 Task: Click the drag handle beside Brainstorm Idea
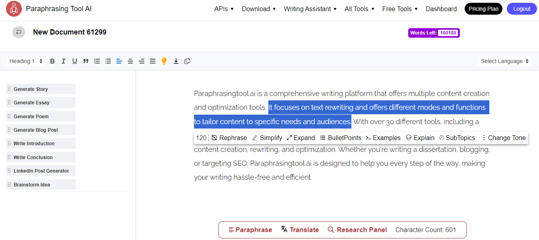click(x=9, y=185)
